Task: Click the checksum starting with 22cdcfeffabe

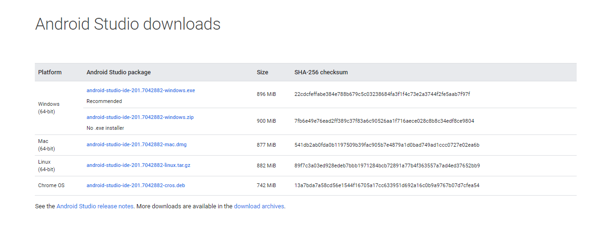Action: tap(382, 94)
